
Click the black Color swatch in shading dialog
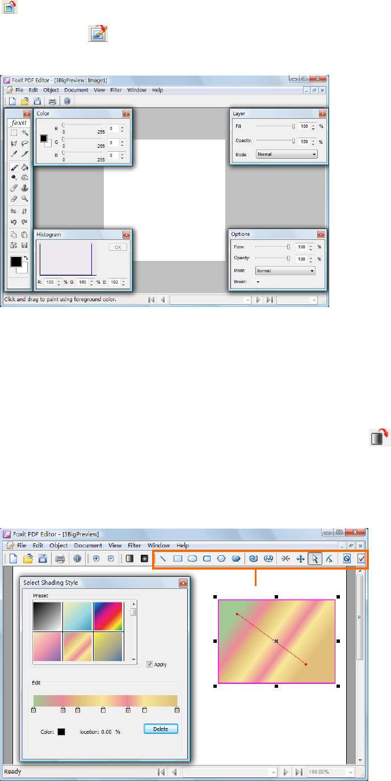(61, 732)
